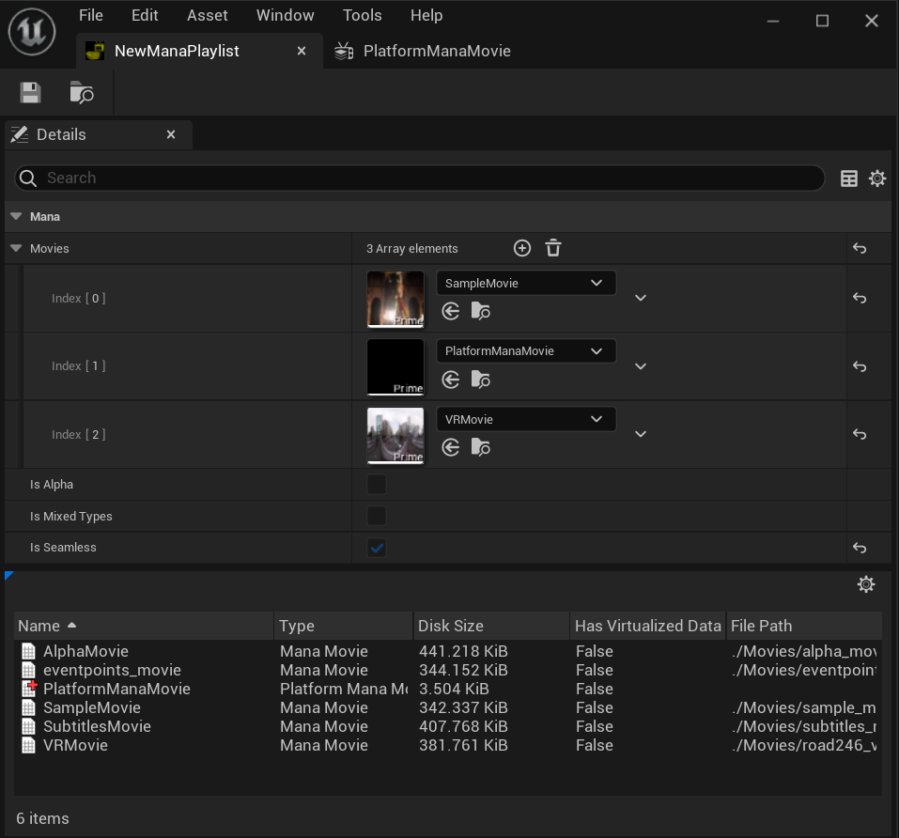Toggle the Is Mixed Types checkbox

click(376, 516)
